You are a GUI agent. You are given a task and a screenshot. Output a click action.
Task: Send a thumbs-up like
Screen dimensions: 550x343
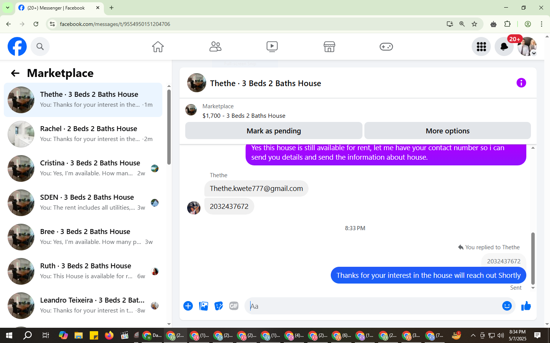click(526, 306)
